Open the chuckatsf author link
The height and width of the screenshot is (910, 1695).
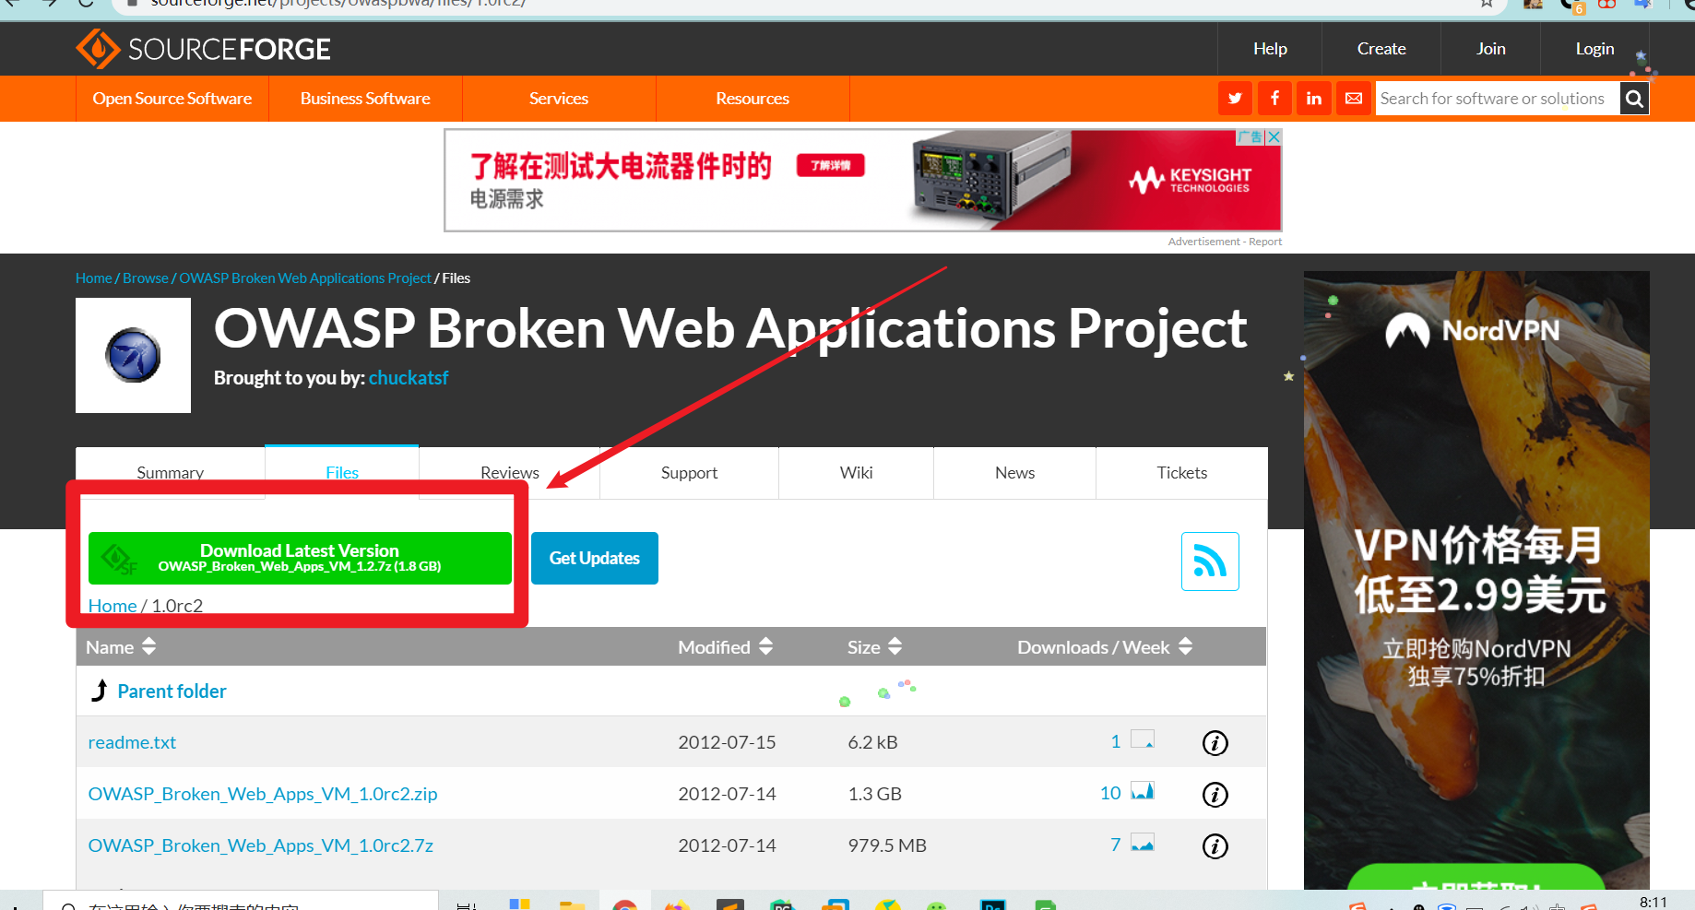[x=409, y=378]
